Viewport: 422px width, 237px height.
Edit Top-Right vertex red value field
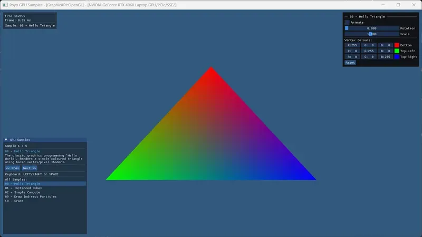click(x=352, y=57)
